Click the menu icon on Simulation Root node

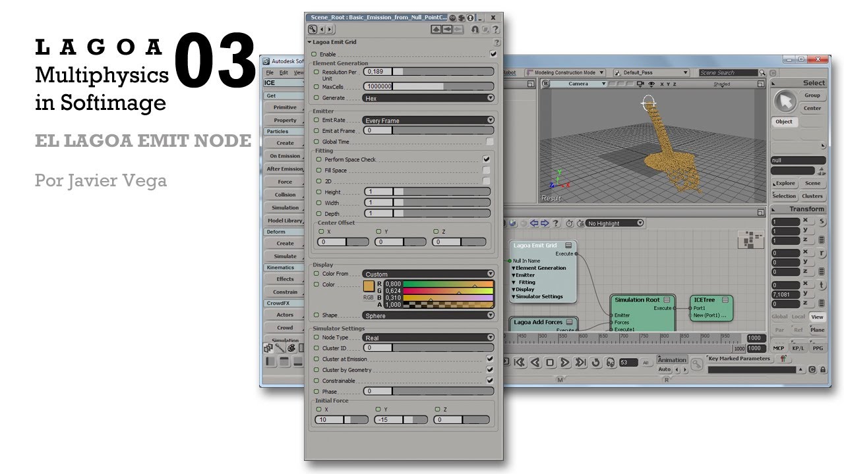tap(667, 300)
